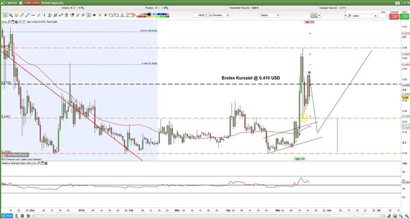410x219 pixels.
Task: Click wrench icon next to order dropdown
Action: 349,16
